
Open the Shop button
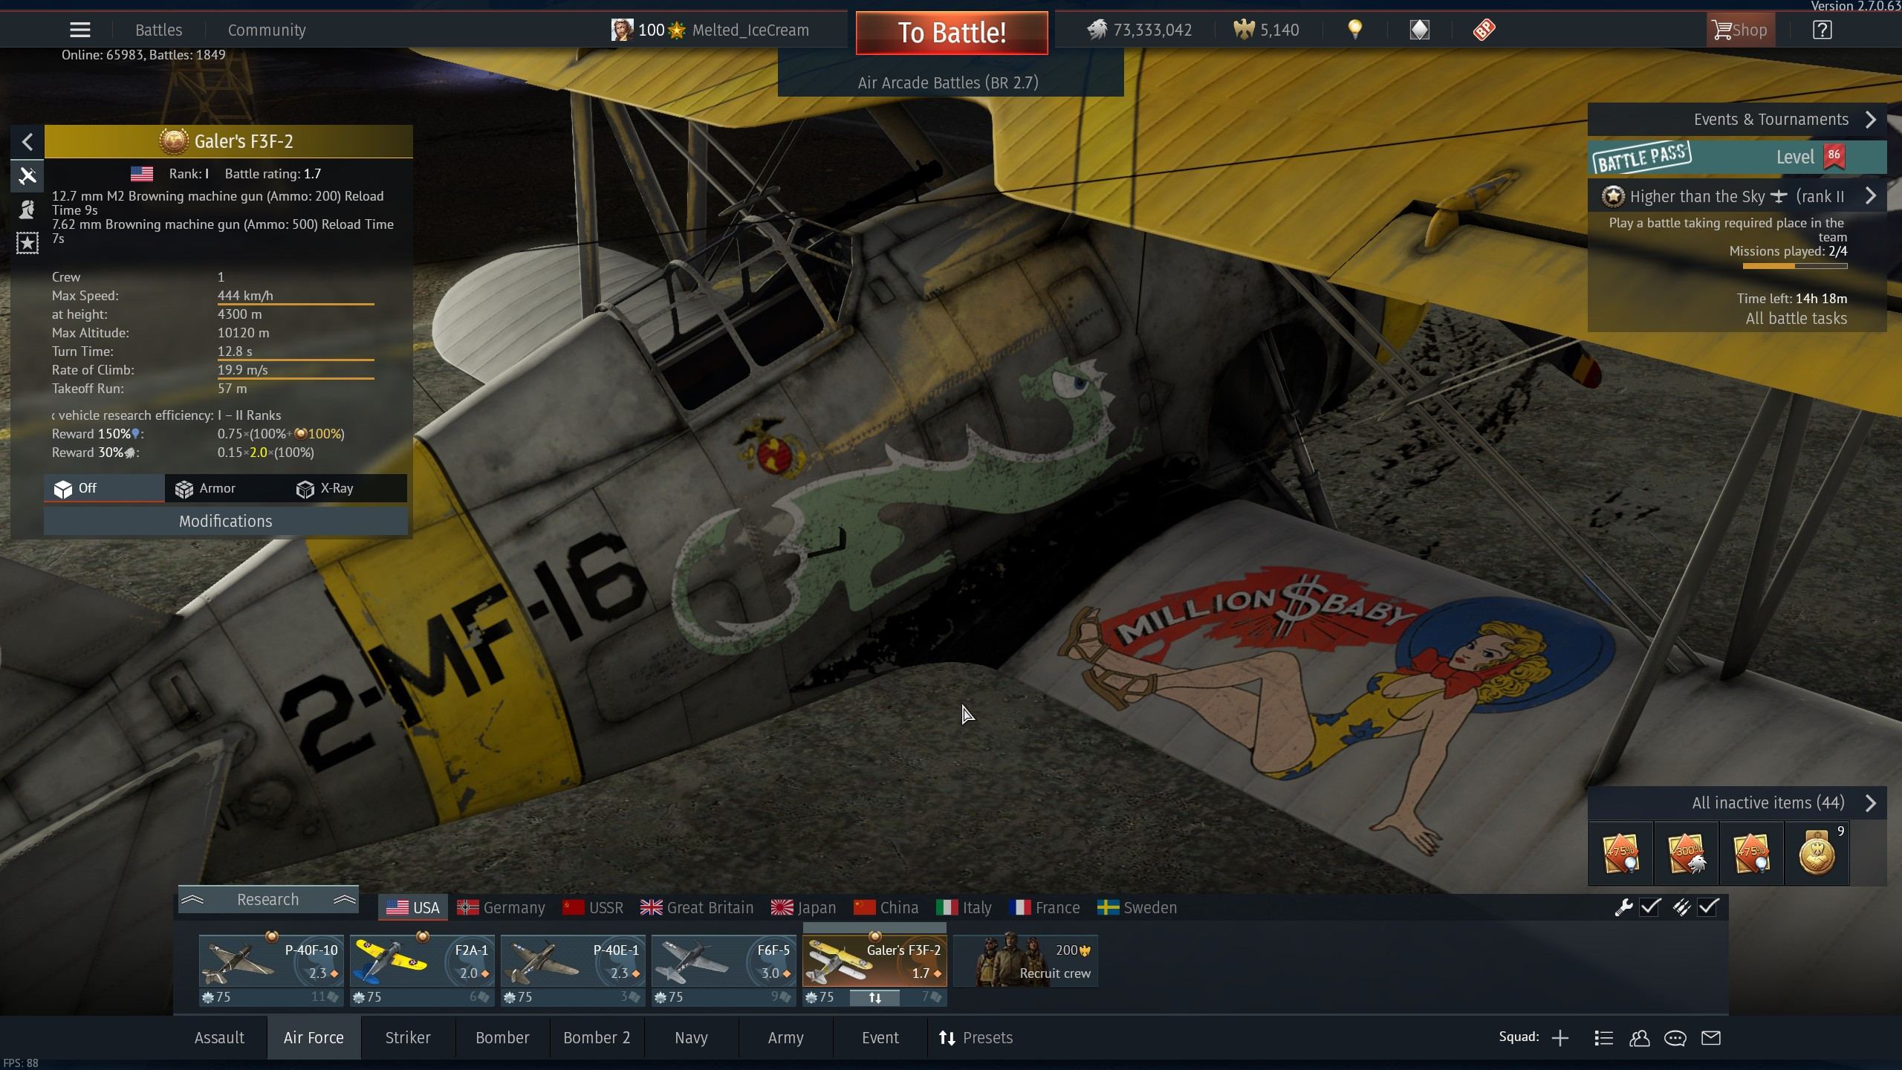pos(1740,30)
